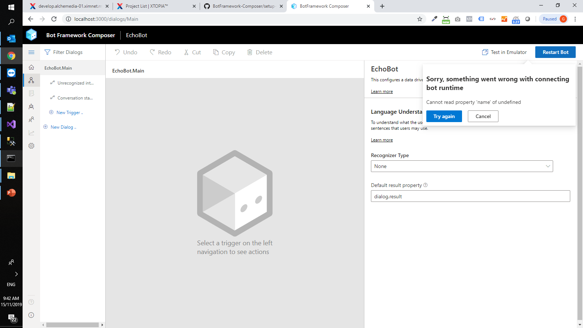The width and height of the screenshot is (583, 328).
Task: Open Chrome's three-dot menu
Action: [x=575, y=19]
